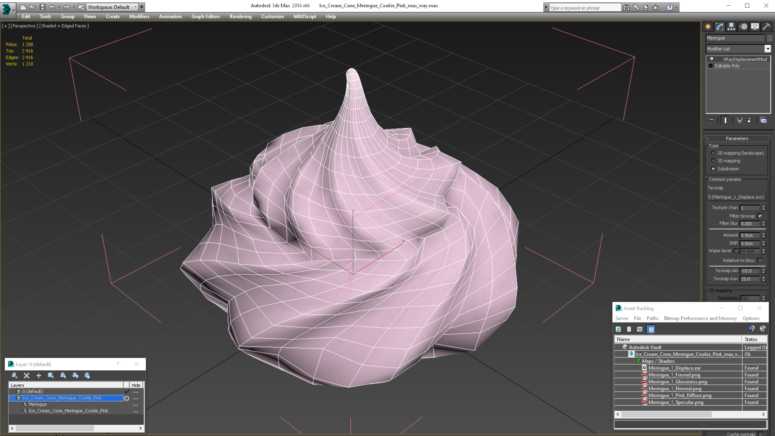This screenshot has height=436, width=775.
Task: Open the quick access toolbar customize arrow
Action: (142, 7)
